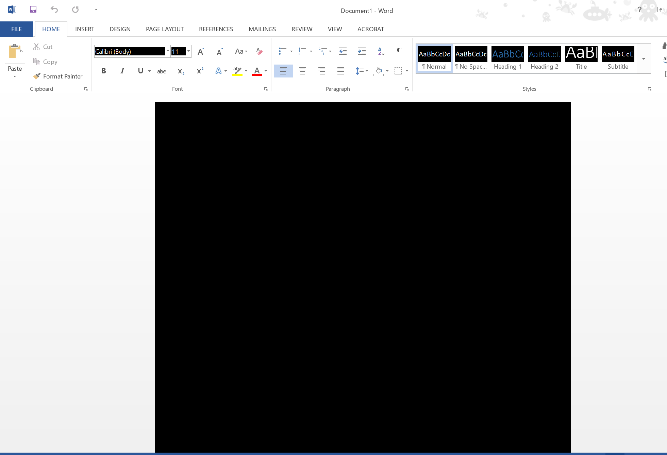Apply strikethrough formatting
This screenshot has height=455, width=667.
162,71
